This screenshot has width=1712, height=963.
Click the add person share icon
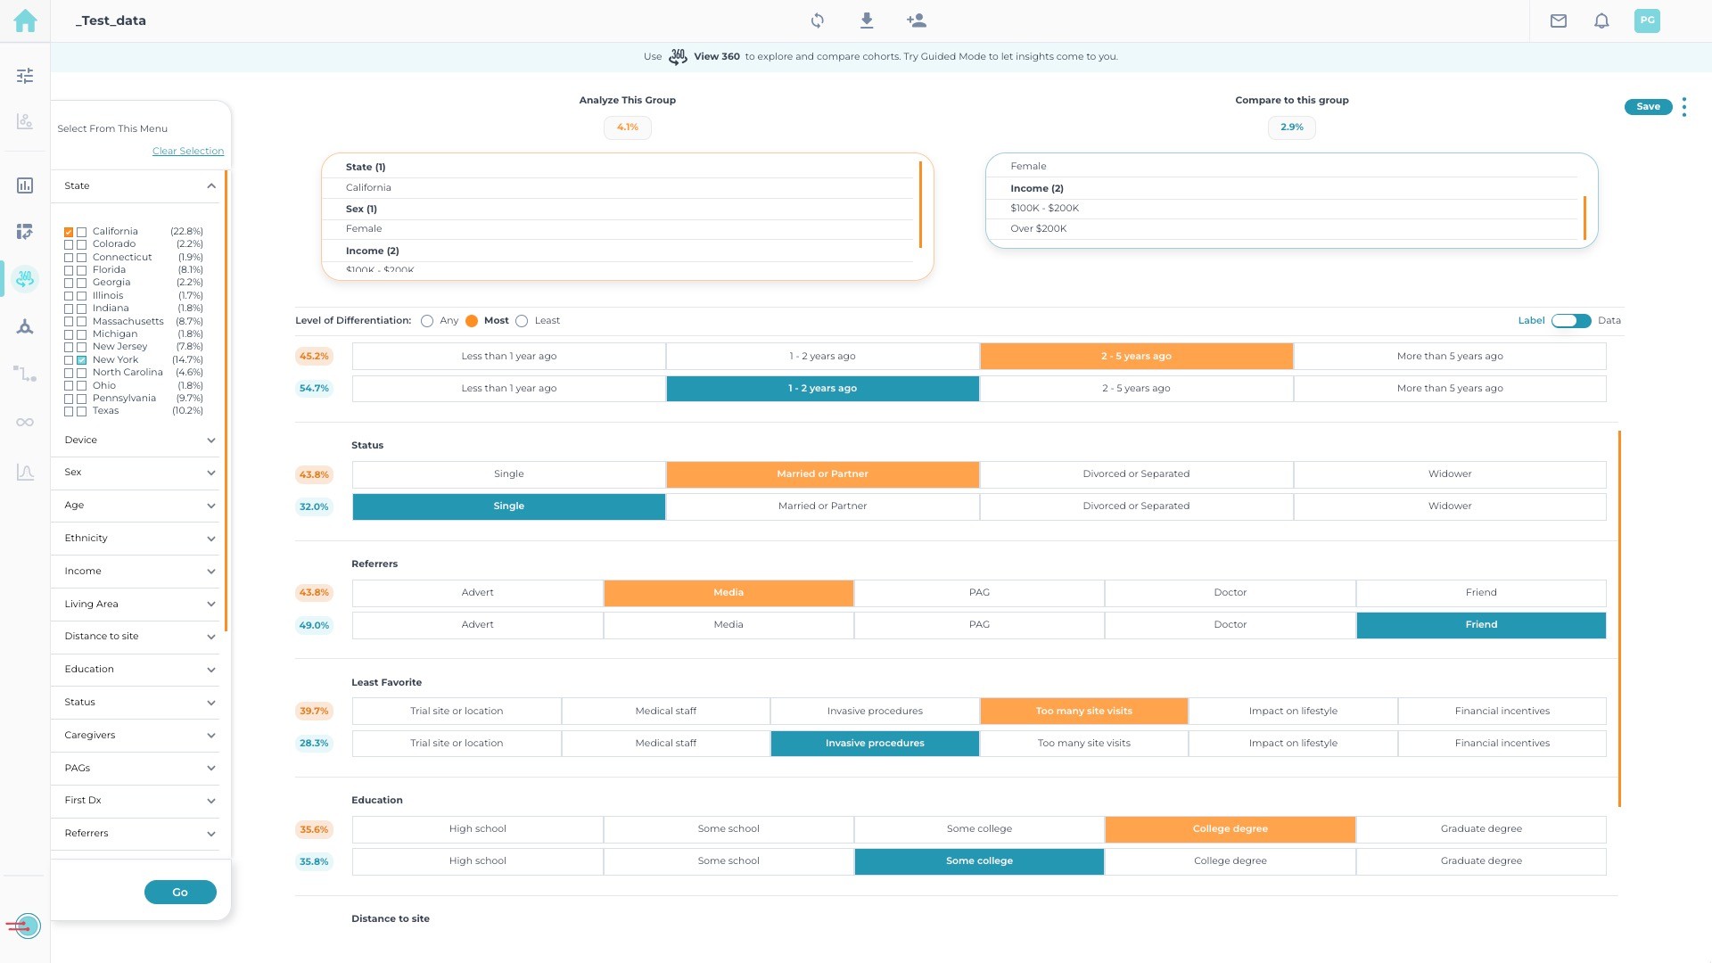point(916,21)
